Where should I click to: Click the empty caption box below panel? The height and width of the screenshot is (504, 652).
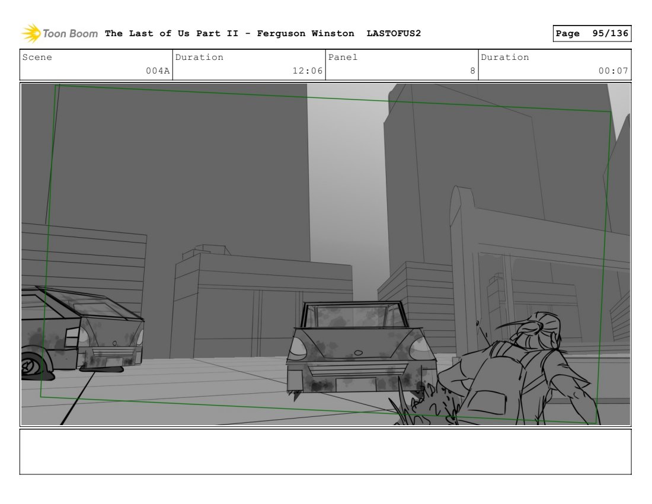point(325,452)
